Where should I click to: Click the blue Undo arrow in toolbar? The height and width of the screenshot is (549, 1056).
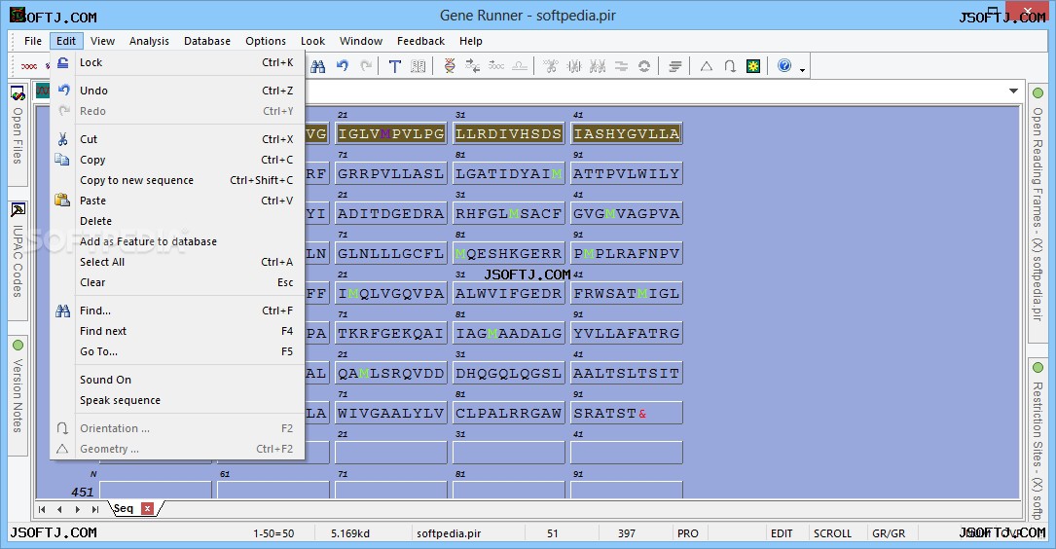point(343,66)
